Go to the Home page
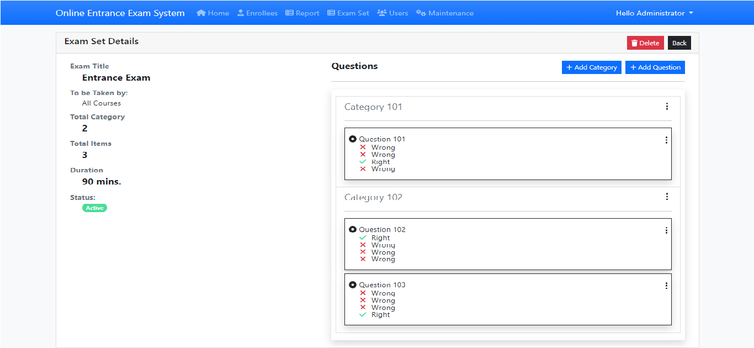 click(x=213, y=13)
